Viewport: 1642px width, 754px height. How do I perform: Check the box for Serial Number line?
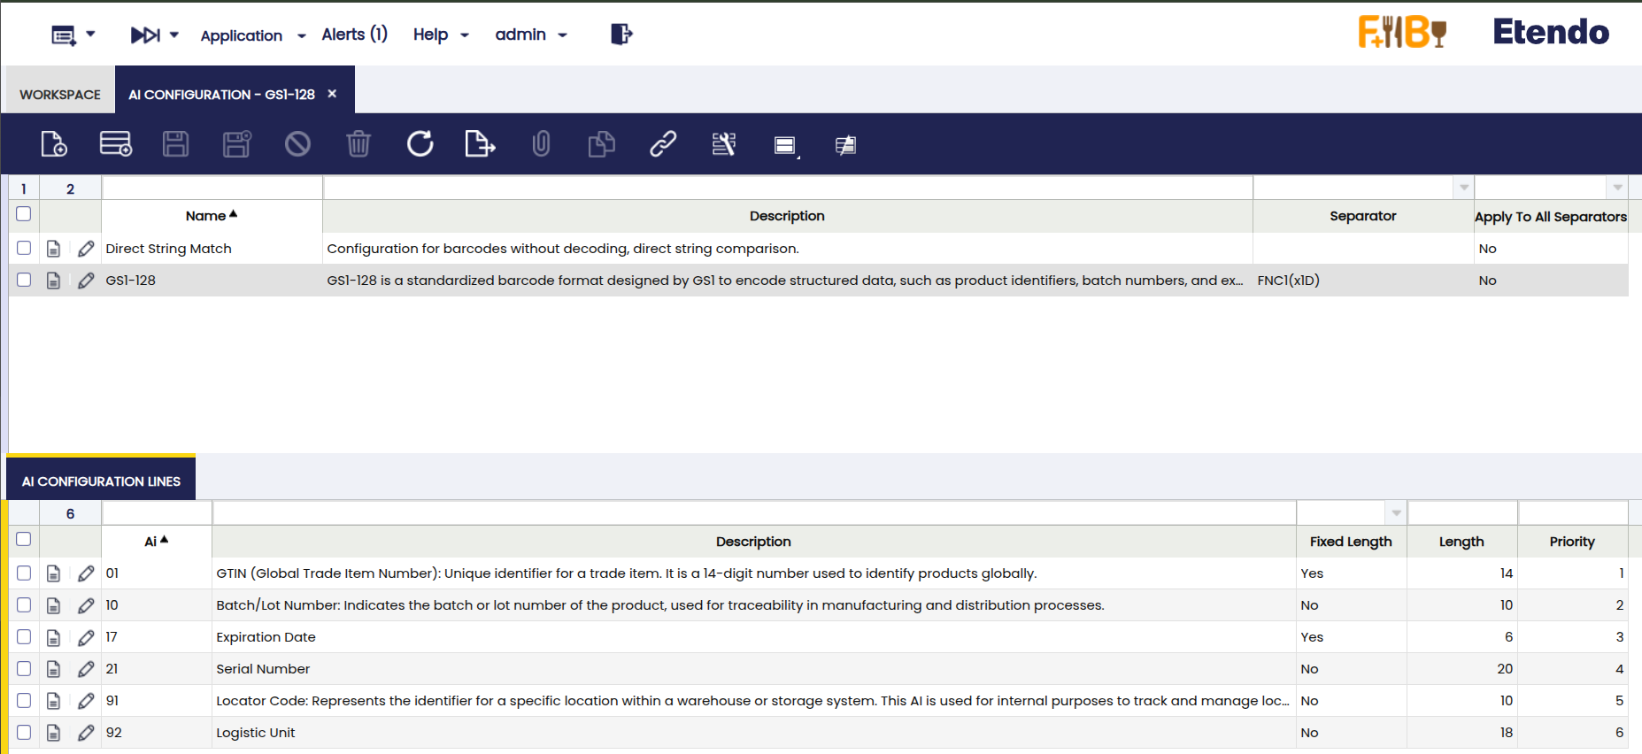click(24, 669)
